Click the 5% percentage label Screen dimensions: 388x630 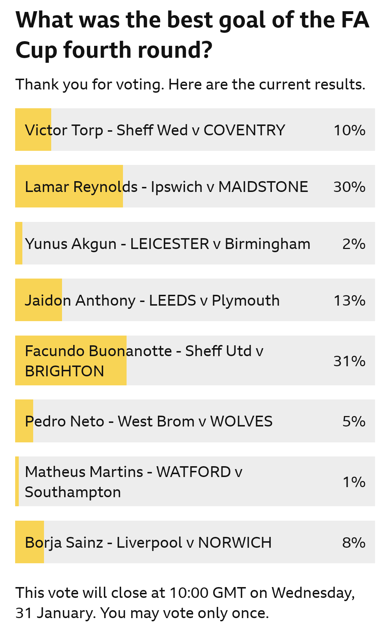354,421
